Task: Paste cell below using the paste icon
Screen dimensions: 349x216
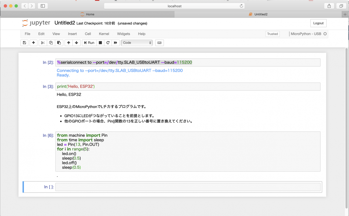Action: pos(59,43)
